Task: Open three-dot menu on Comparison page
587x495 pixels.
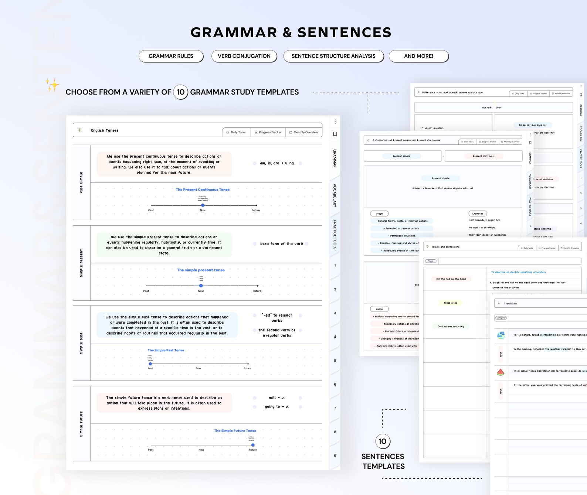Action: (x=530, y=135)
